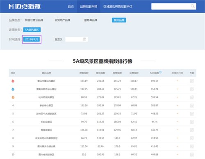The width and height of the screenshot is (205, 159).
Task: Click the 运营指数 column header
Action: click(134, 73)
